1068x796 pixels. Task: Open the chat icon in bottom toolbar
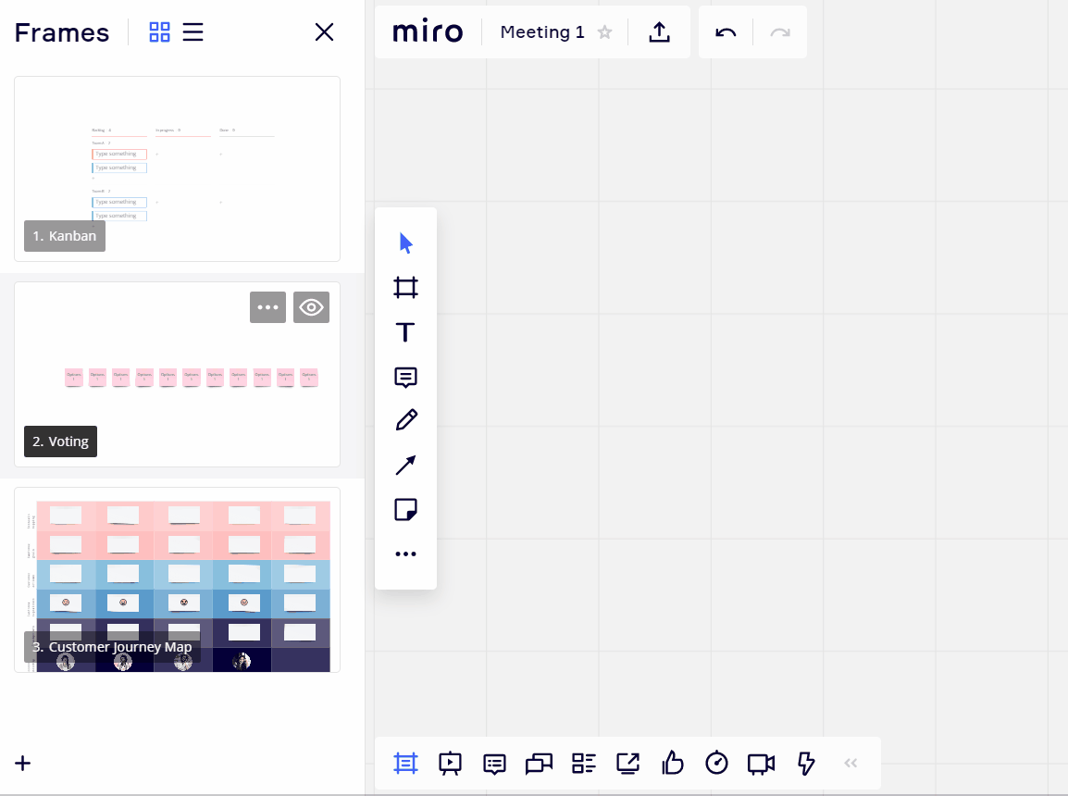click(539, 764)
